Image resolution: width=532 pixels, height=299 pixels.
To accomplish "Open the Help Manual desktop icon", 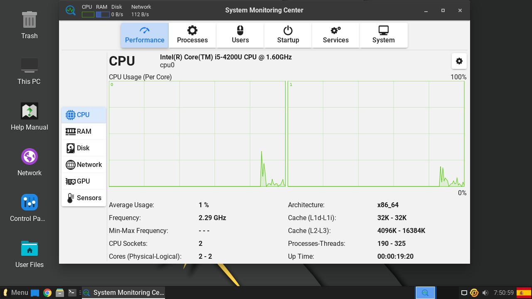I will tap(30, 117).
